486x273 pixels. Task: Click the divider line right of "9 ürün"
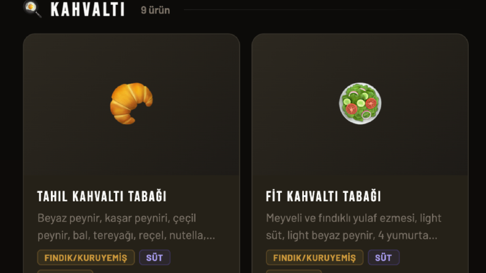pyautogui.click(x=326, y=10)
